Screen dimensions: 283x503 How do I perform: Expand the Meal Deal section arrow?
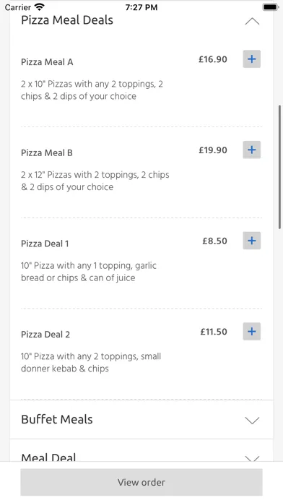(252, 458)
